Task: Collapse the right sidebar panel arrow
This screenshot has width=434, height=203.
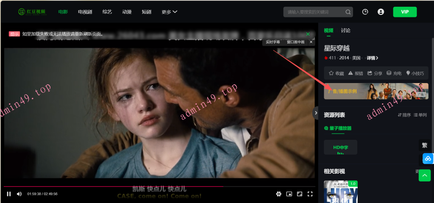Action: click(315, 113)
